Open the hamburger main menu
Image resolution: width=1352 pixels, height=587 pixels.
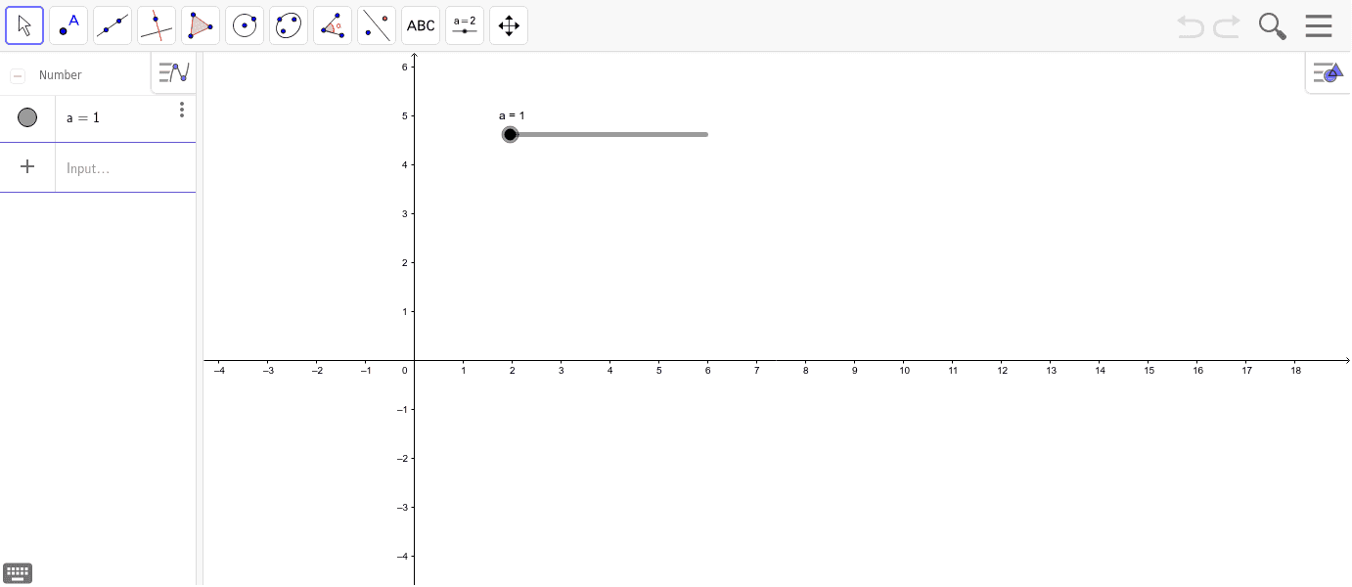click(1319, 26)
